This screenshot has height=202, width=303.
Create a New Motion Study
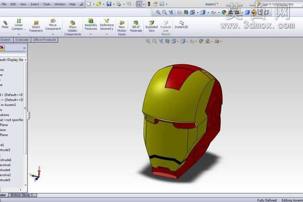click(x=122, y=28)
